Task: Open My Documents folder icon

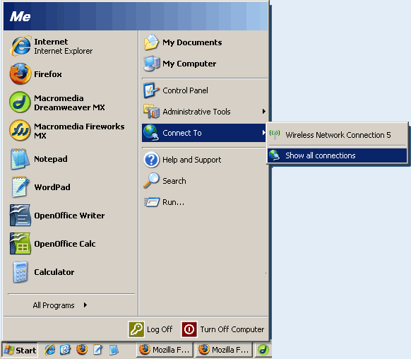Action: pyautogui.click(x=152, y=42)
